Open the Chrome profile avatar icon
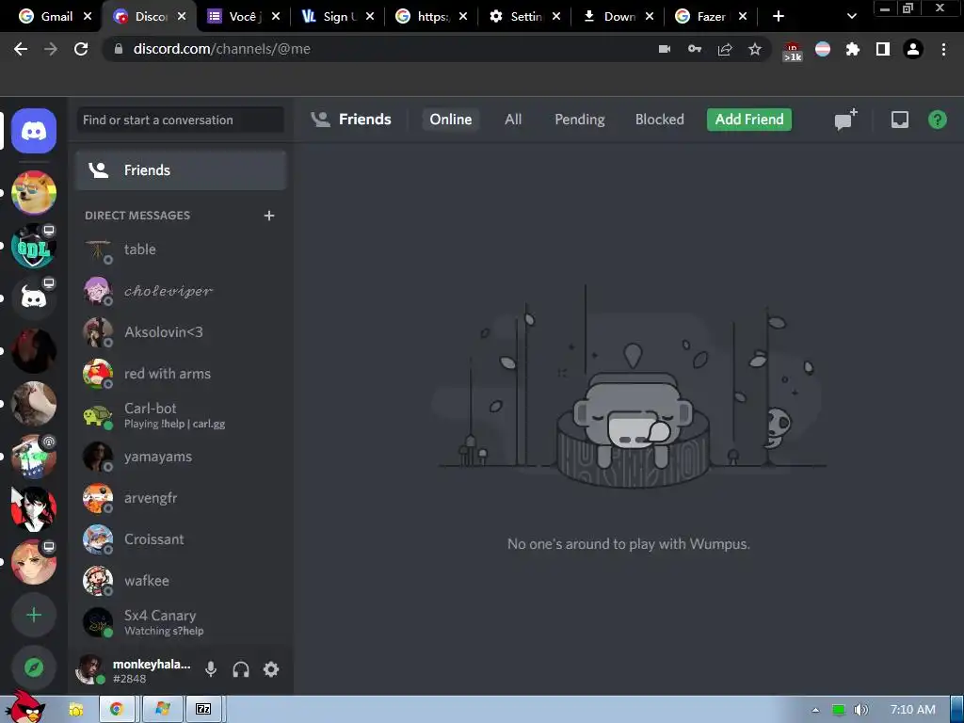This screenshot has width=964, height=723. tap(913, 49)
